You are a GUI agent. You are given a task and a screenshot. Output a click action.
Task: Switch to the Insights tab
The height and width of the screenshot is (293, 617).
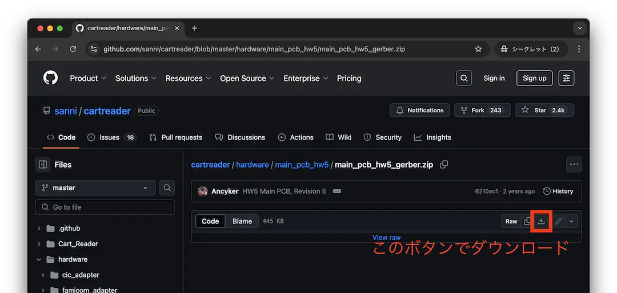pos(432,137)
